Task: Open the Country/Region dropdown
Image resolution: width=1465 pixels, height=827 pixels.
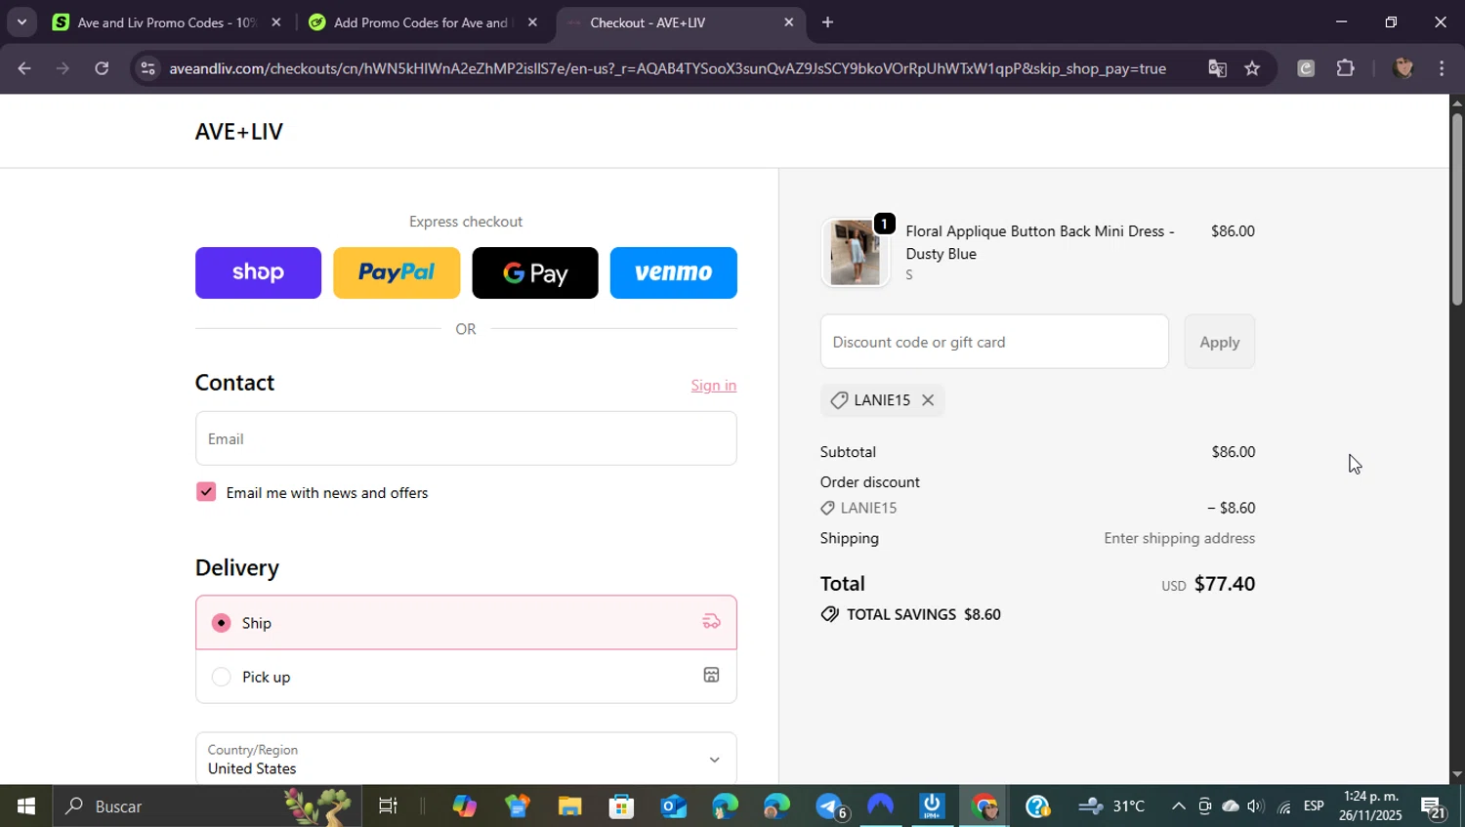Action: (466, 759)
